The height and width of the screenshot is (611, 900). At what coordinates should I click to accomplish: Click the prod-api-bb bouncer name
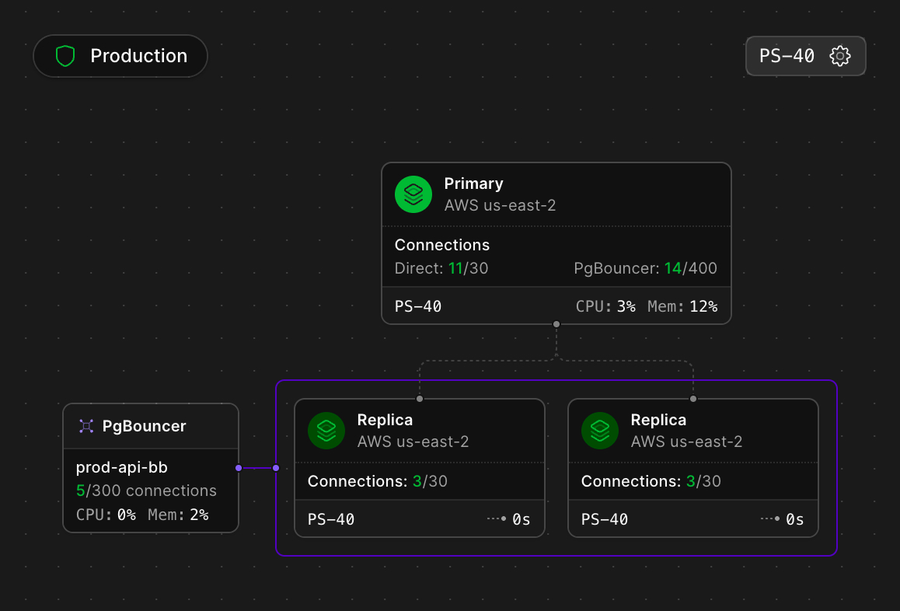click(121, 468)
